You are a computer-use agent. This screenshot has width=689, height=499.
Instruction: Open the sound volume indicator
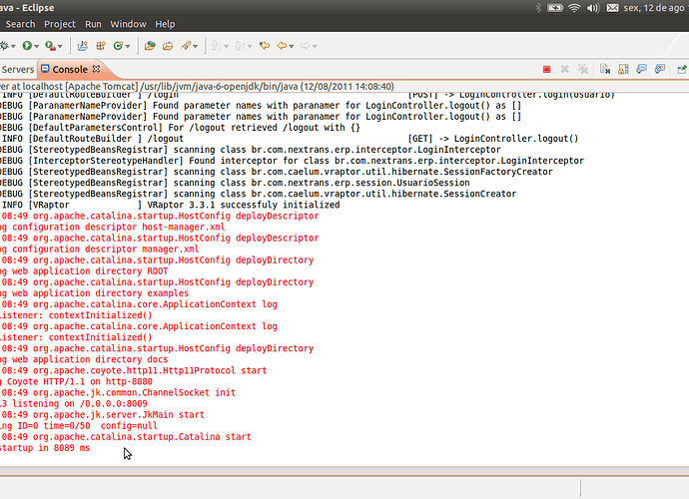click(593, 8)
